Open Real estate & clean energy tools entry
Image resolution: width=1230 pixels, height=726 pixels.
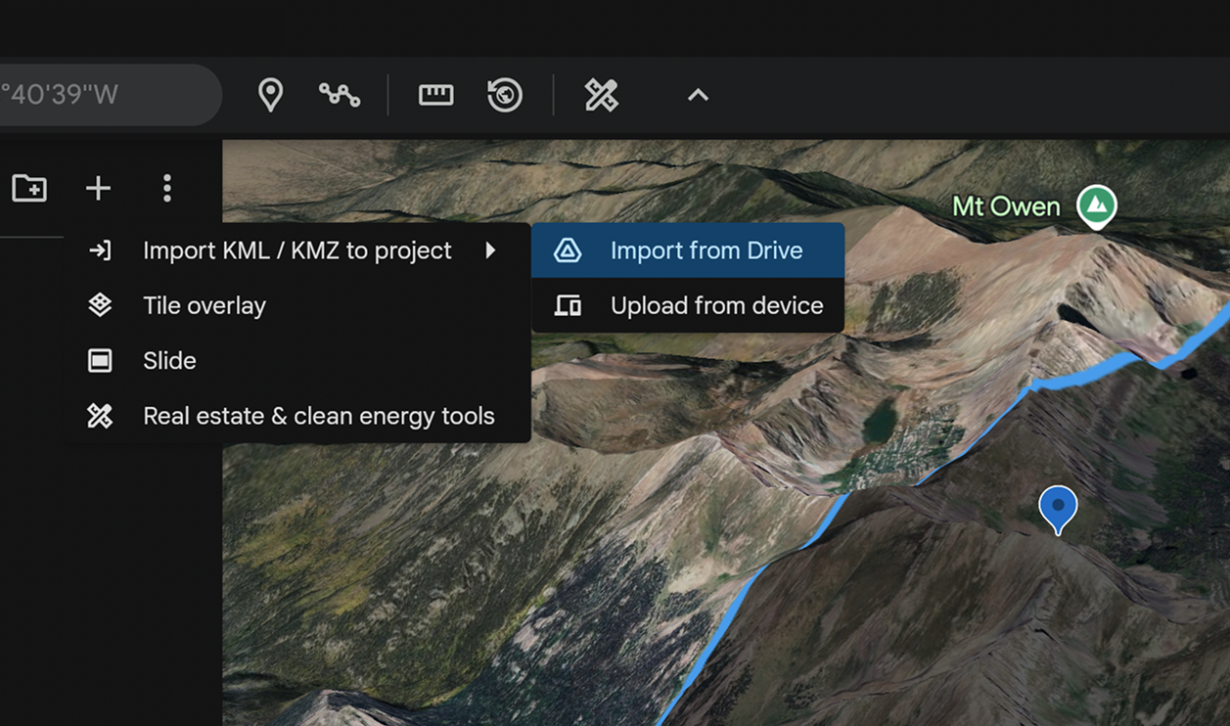click(318, 416)
